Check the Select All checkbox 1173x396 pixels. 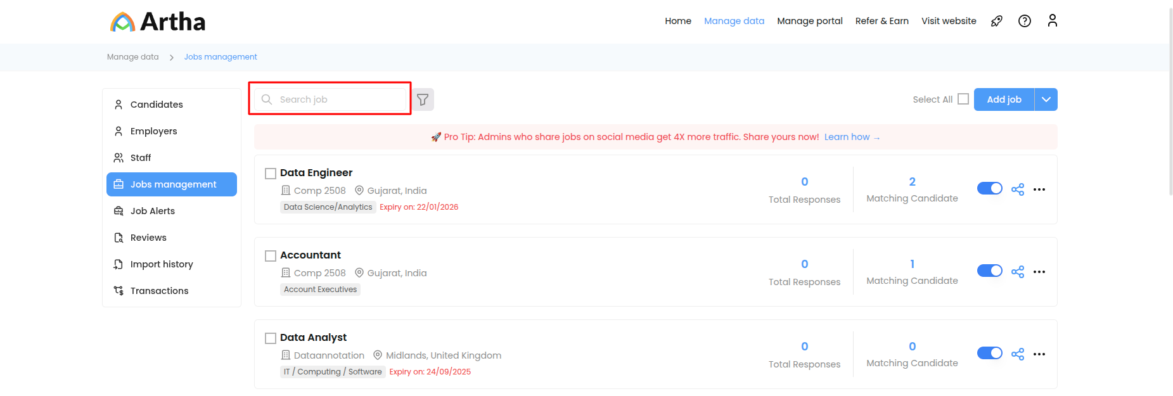pos(963,99)
